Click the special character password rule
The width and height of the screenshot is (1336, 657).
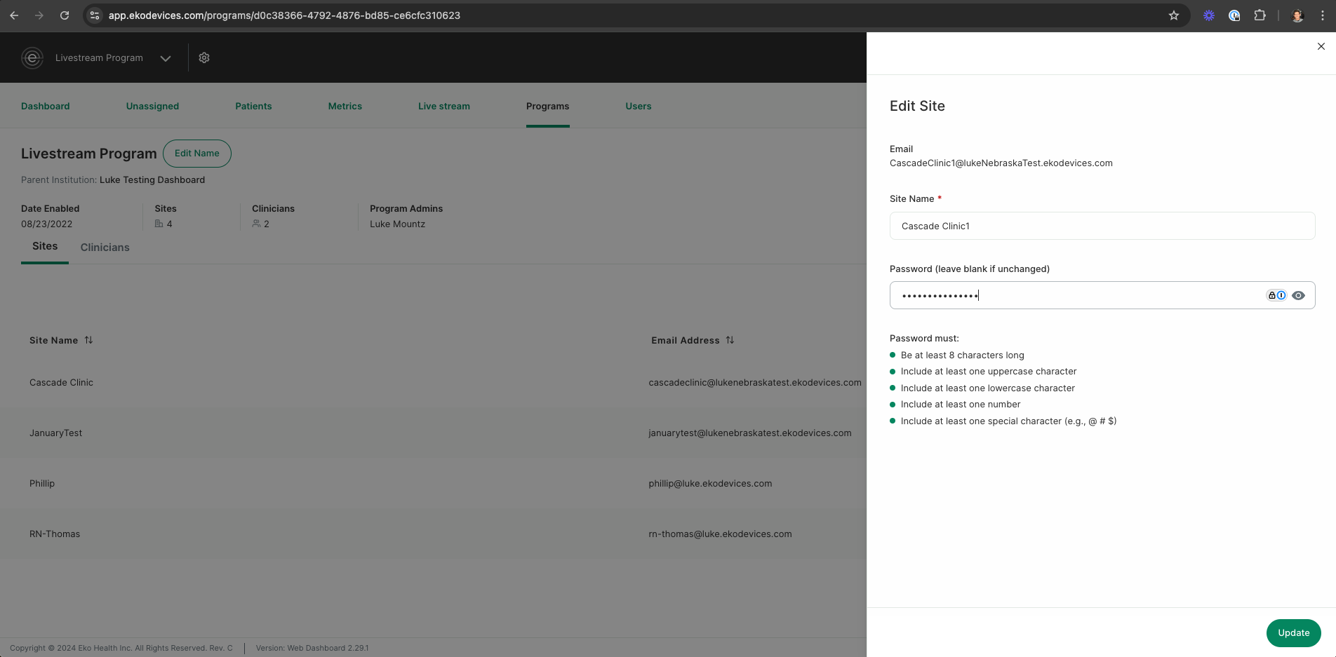pos(1008,421)
